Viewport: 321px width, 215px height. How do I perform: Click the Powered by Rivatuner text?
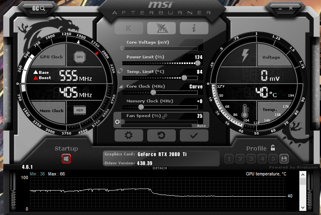point(294,167)
